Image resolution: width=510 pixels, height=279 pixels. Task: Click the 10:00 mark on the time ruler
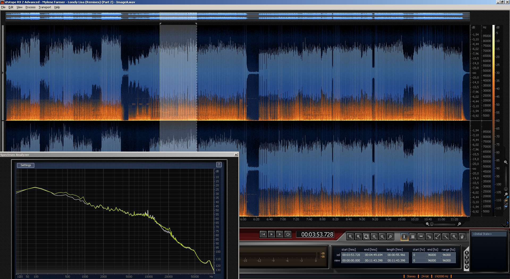tap(402, 219)
